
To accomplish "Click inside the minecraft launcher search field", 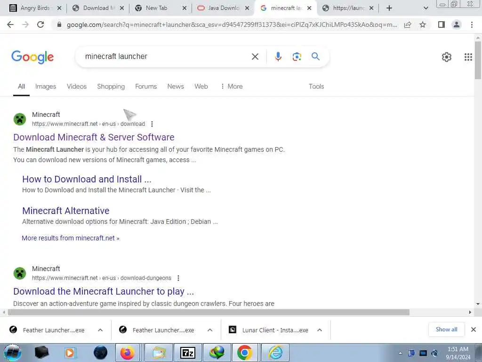I will coord(166,57).
